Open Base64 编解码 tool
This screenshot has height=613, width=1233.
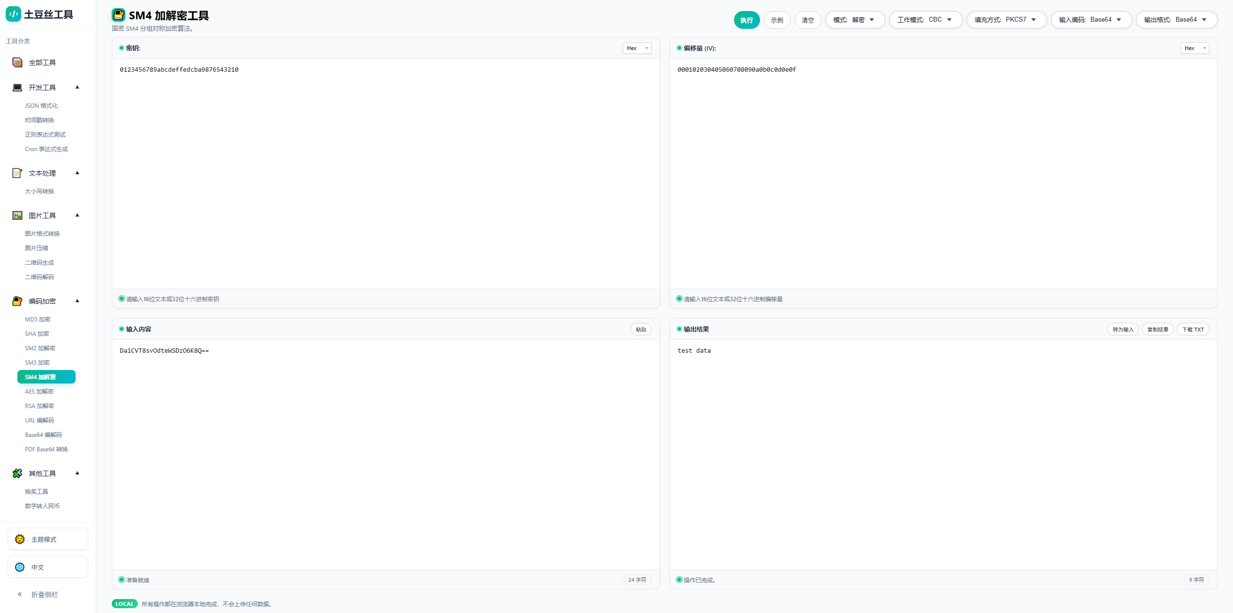[x=43, y=435]
